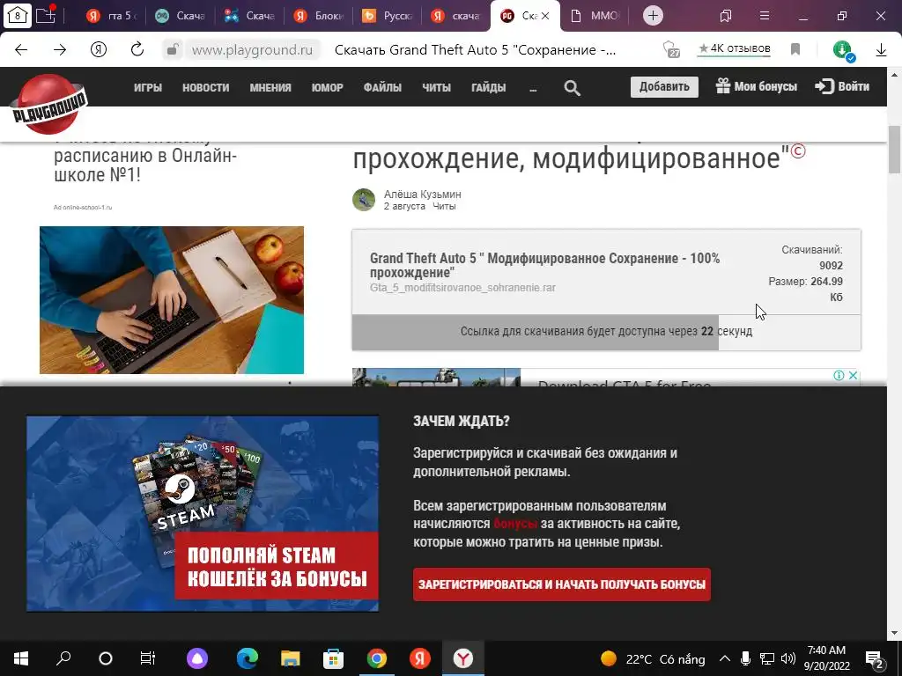Open the weather widget showing 22°C

pyautogui.click(x=653, y=658)
